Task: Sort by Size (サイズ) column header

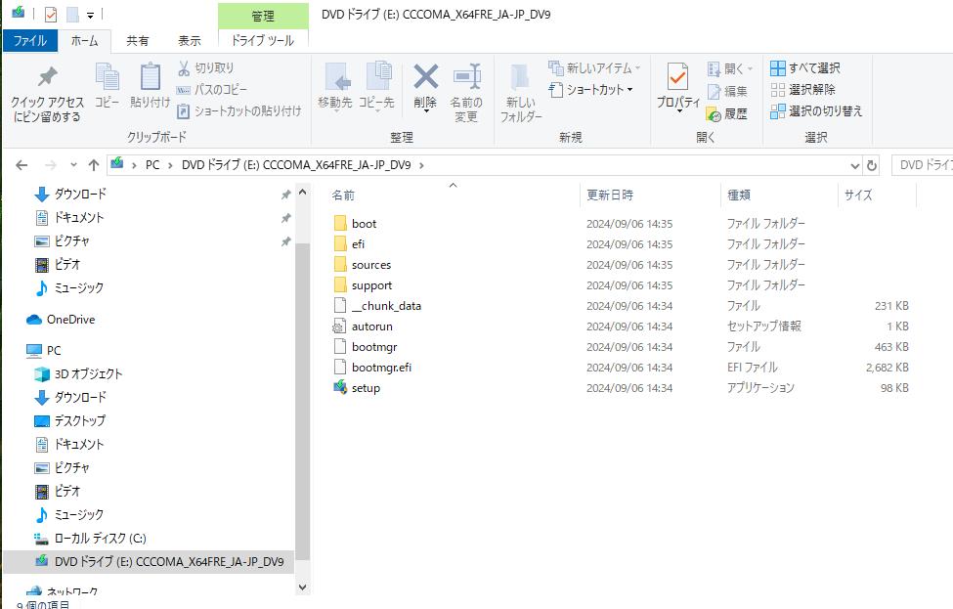Action: tap(877, 196)
